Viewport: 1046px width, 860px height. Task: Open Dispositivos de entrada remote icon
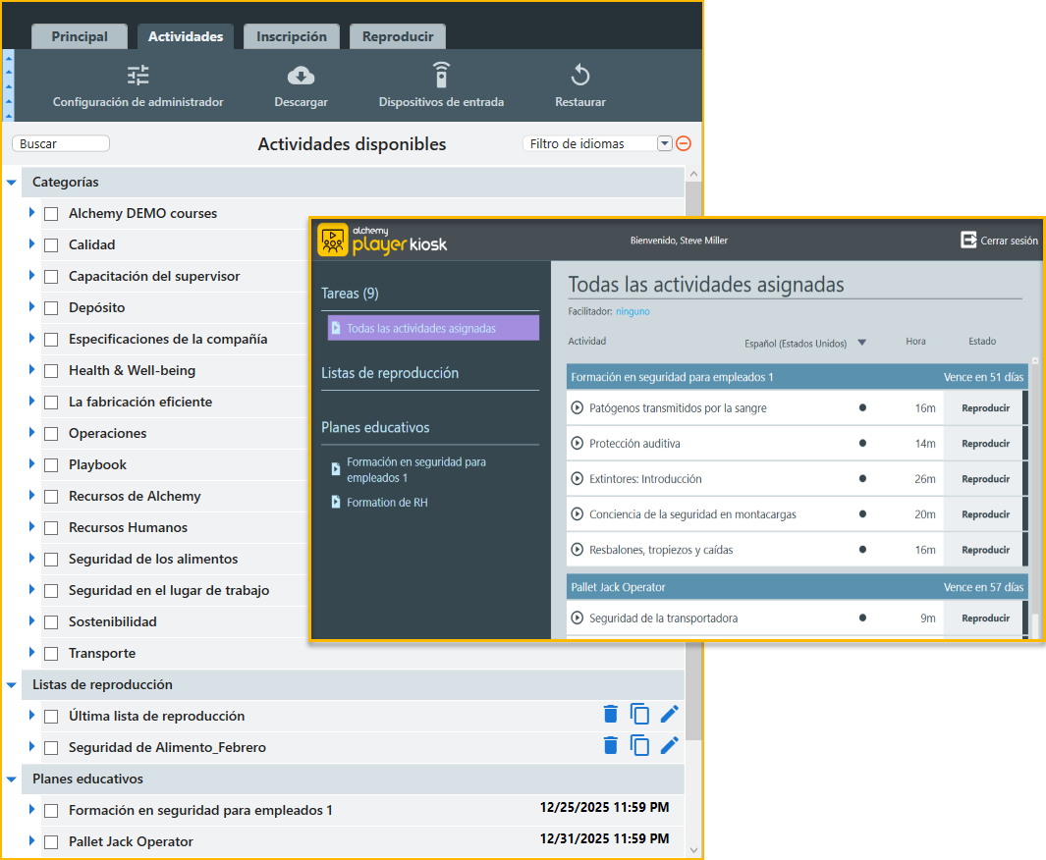441,76
